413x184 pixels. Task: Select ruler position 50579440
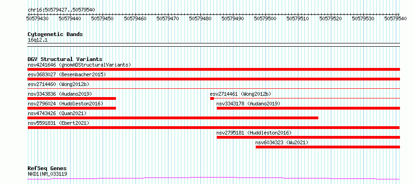coord(70,18)
